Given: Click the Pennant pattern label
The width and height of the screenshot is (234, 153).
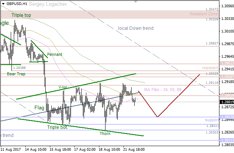Looking at the screenshot, I should pyautogui.click(x=55, y=55).
